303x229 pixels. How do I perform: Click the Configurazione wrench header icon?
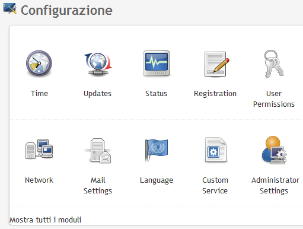pyautogui.click(x=9, y=8)
